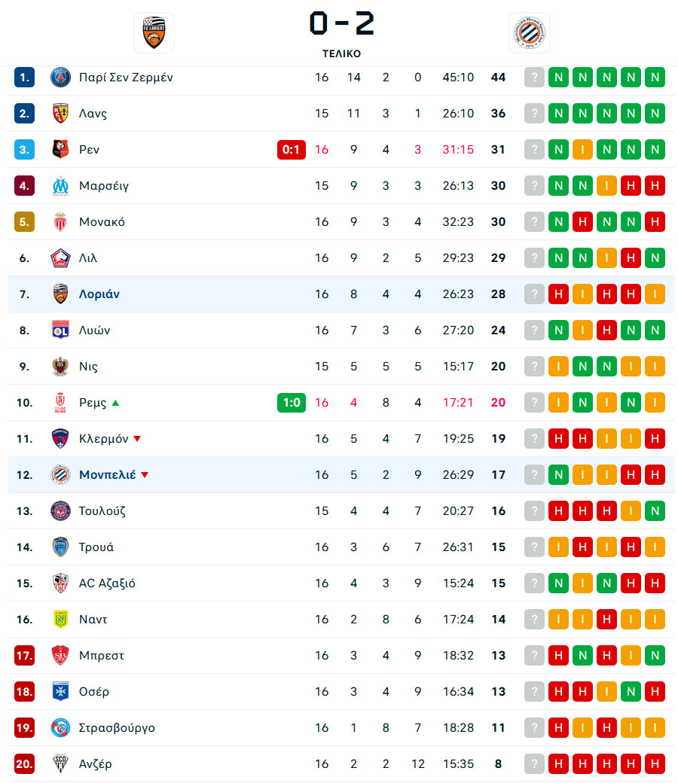This screenshot has height=783, width=678.
Task: Click the FC Lorient crest in header
Action: coord(154,32)
